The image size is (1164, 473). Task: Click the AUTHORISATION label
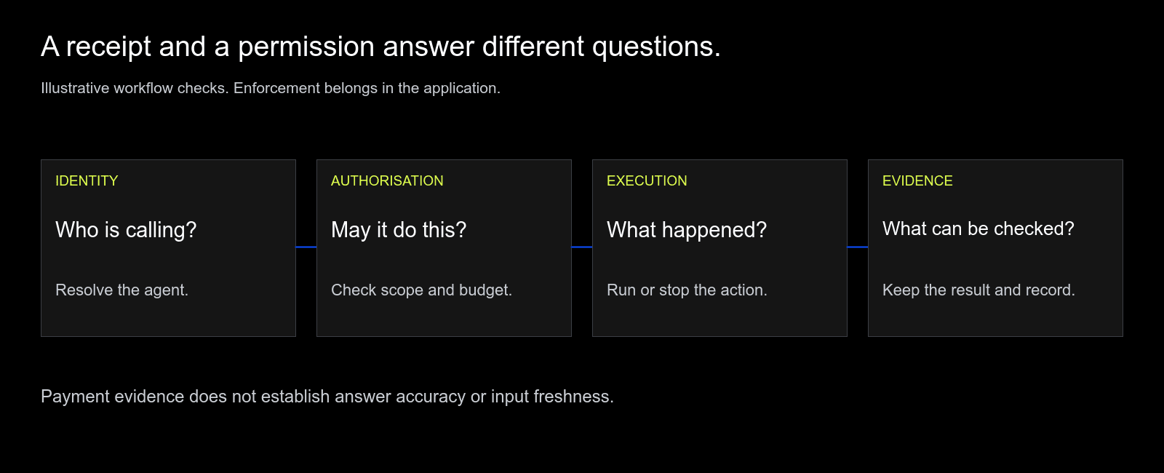387,180
